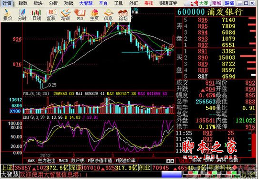
Task: Open the 信息 information icon
Action: pyautogui.click(x=109, y=15)
